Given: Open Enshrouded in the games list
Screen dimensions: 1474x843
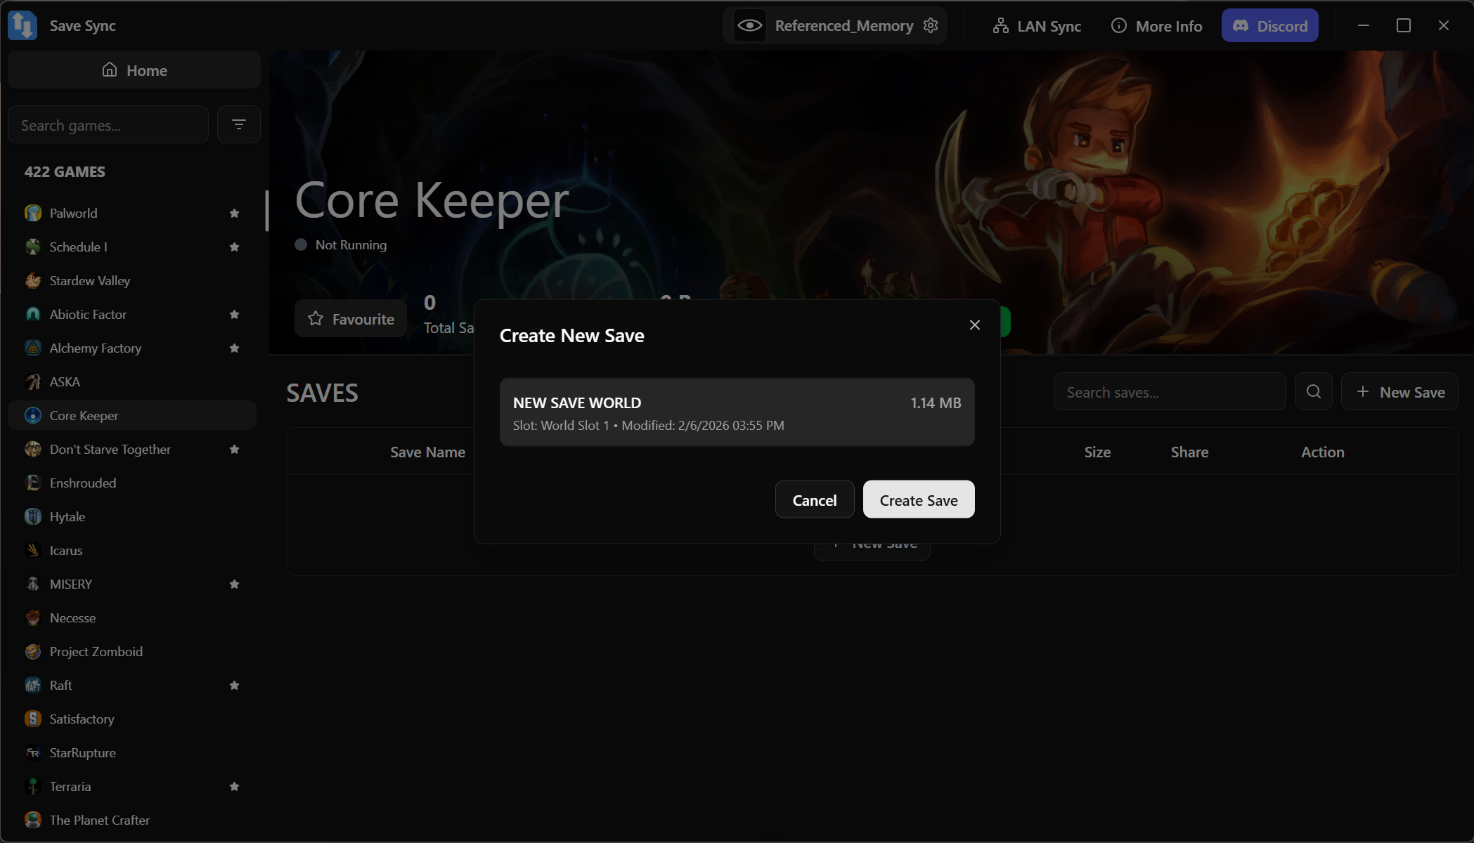Looking at the screenshot, I should 132,483.
